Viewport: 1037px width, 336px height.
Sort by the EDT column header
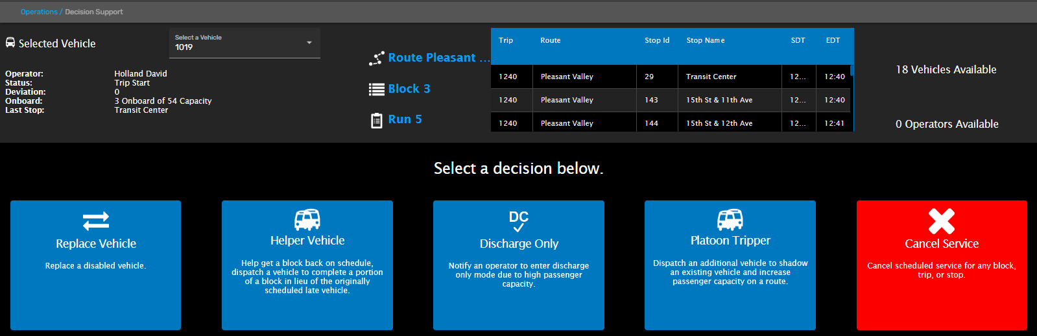click(833, 40)
